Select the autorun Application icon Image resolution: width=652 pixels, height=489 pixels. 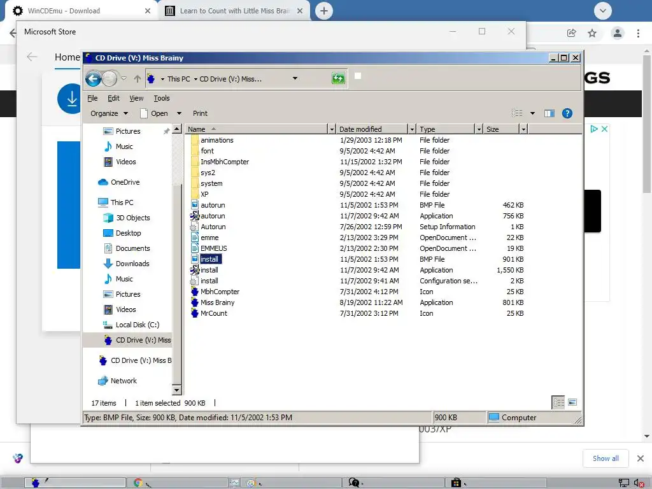(x=195, y=216)
